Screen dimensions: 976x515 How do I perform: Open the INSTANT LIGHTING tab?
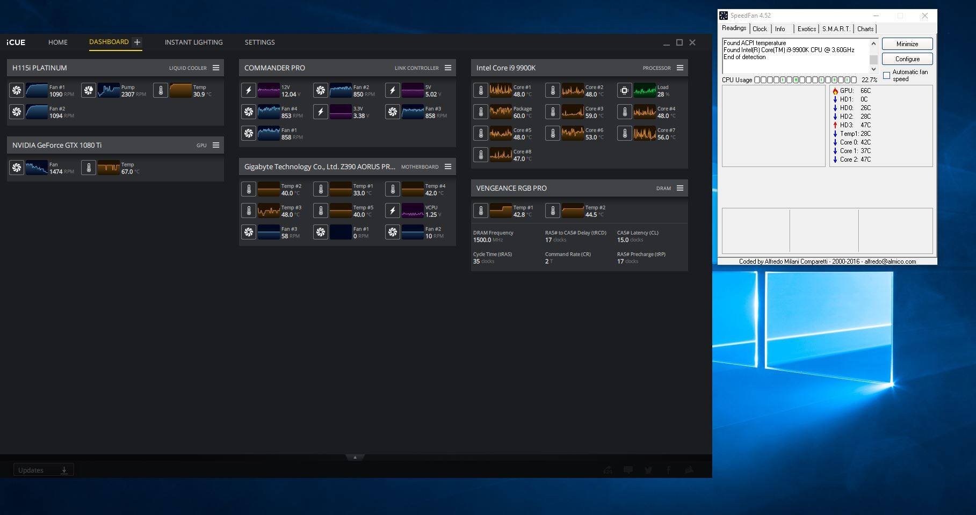click(x=193, y=42)
